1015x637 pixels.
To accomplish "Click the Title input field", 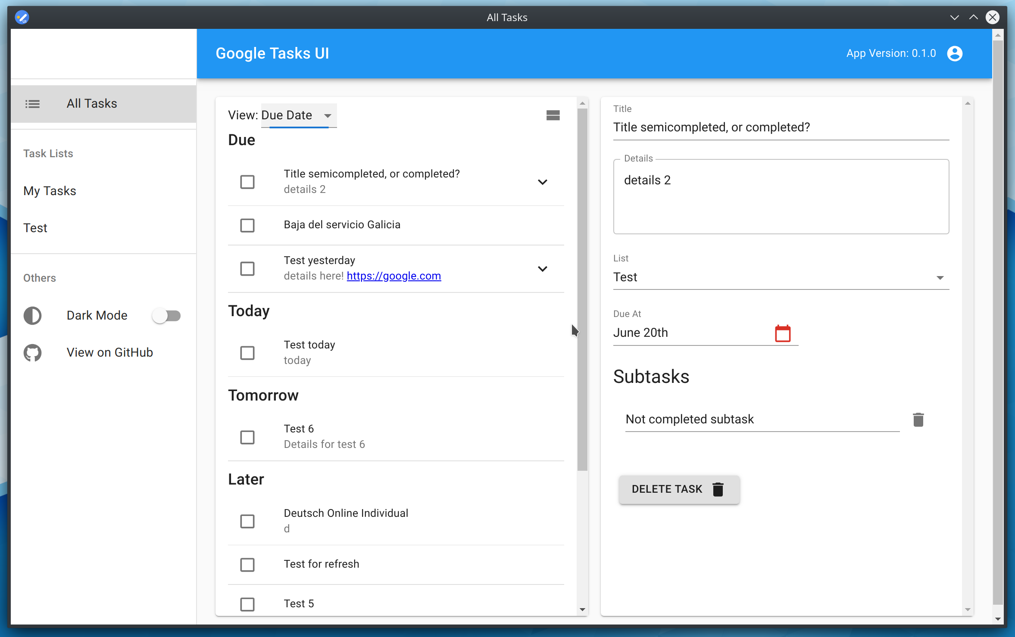I will point(781,127).
